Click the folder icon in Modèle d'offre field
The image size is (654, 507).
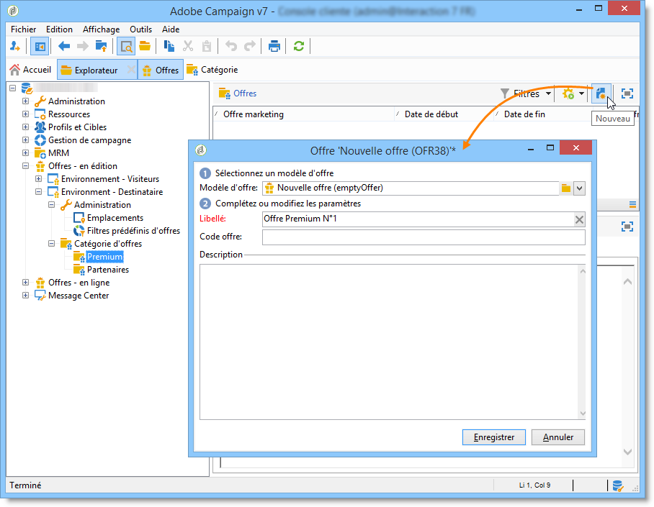pyautogui.click(x=566, y=188)
